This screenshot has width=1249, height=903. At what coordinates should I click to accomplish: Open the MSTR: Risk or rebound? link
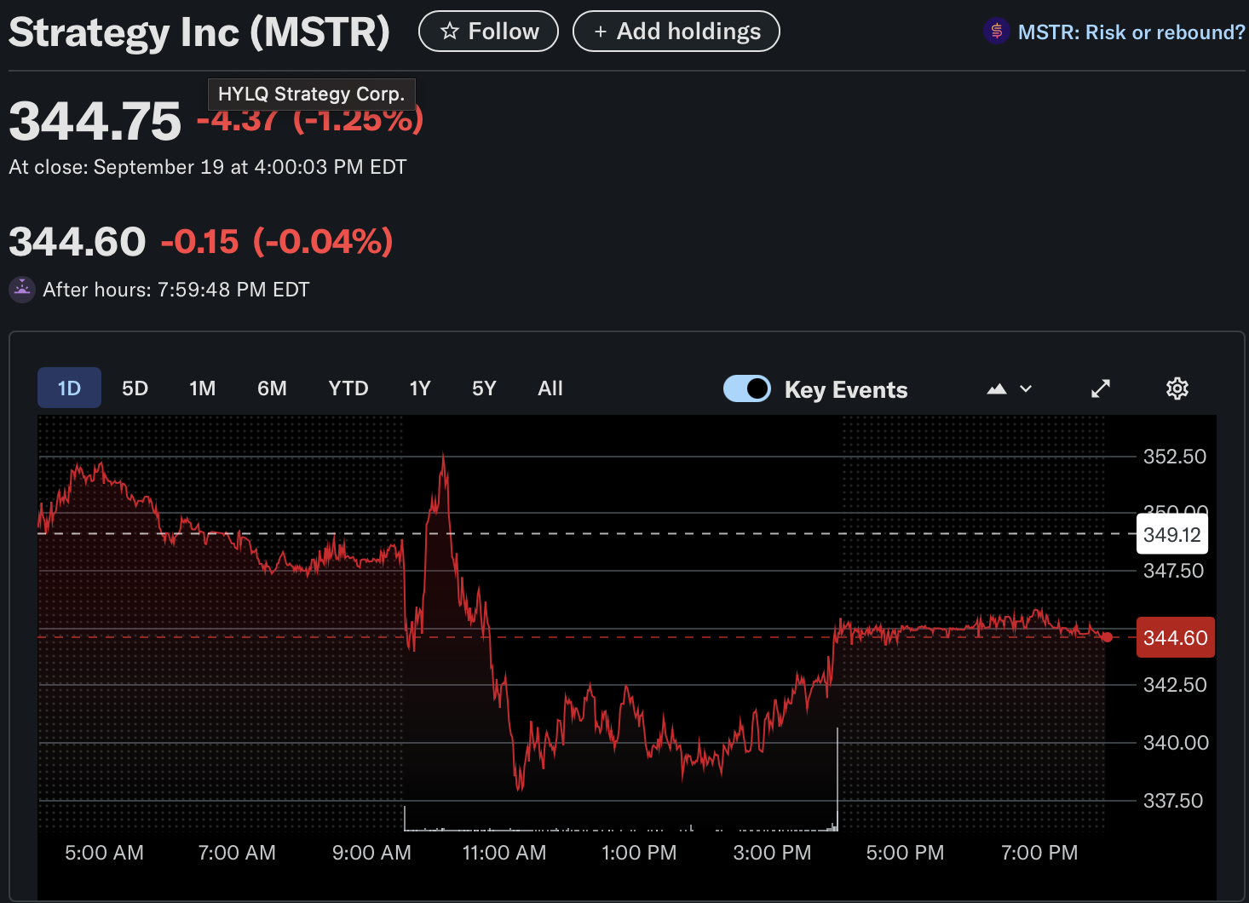(x=1131, y=32)
